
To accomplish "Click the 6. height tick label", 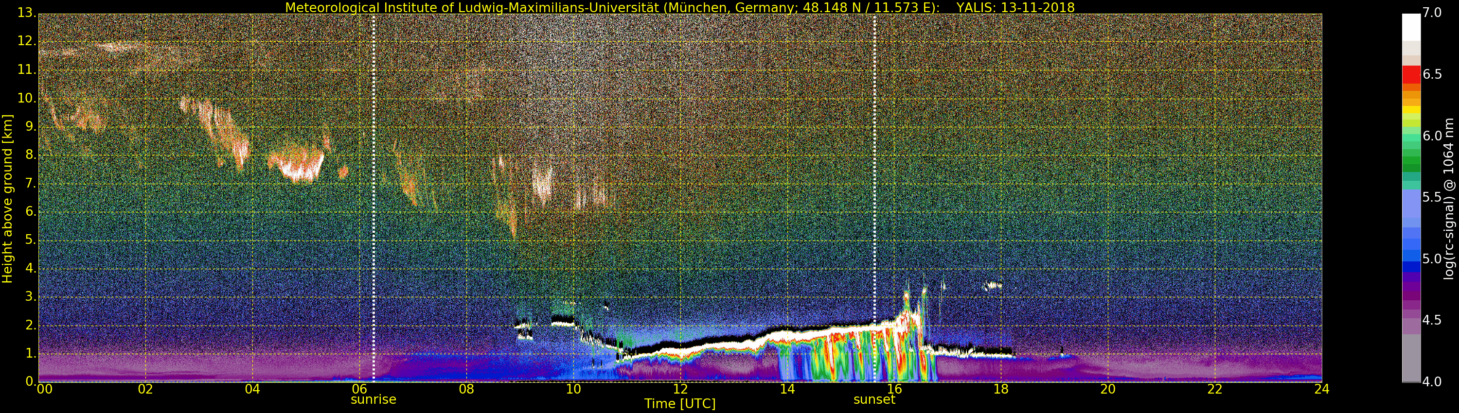I will (x=30, y=211).
